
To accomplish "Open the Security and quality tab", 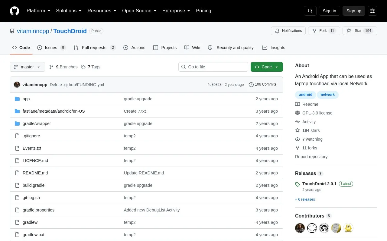I will point(231,48).
